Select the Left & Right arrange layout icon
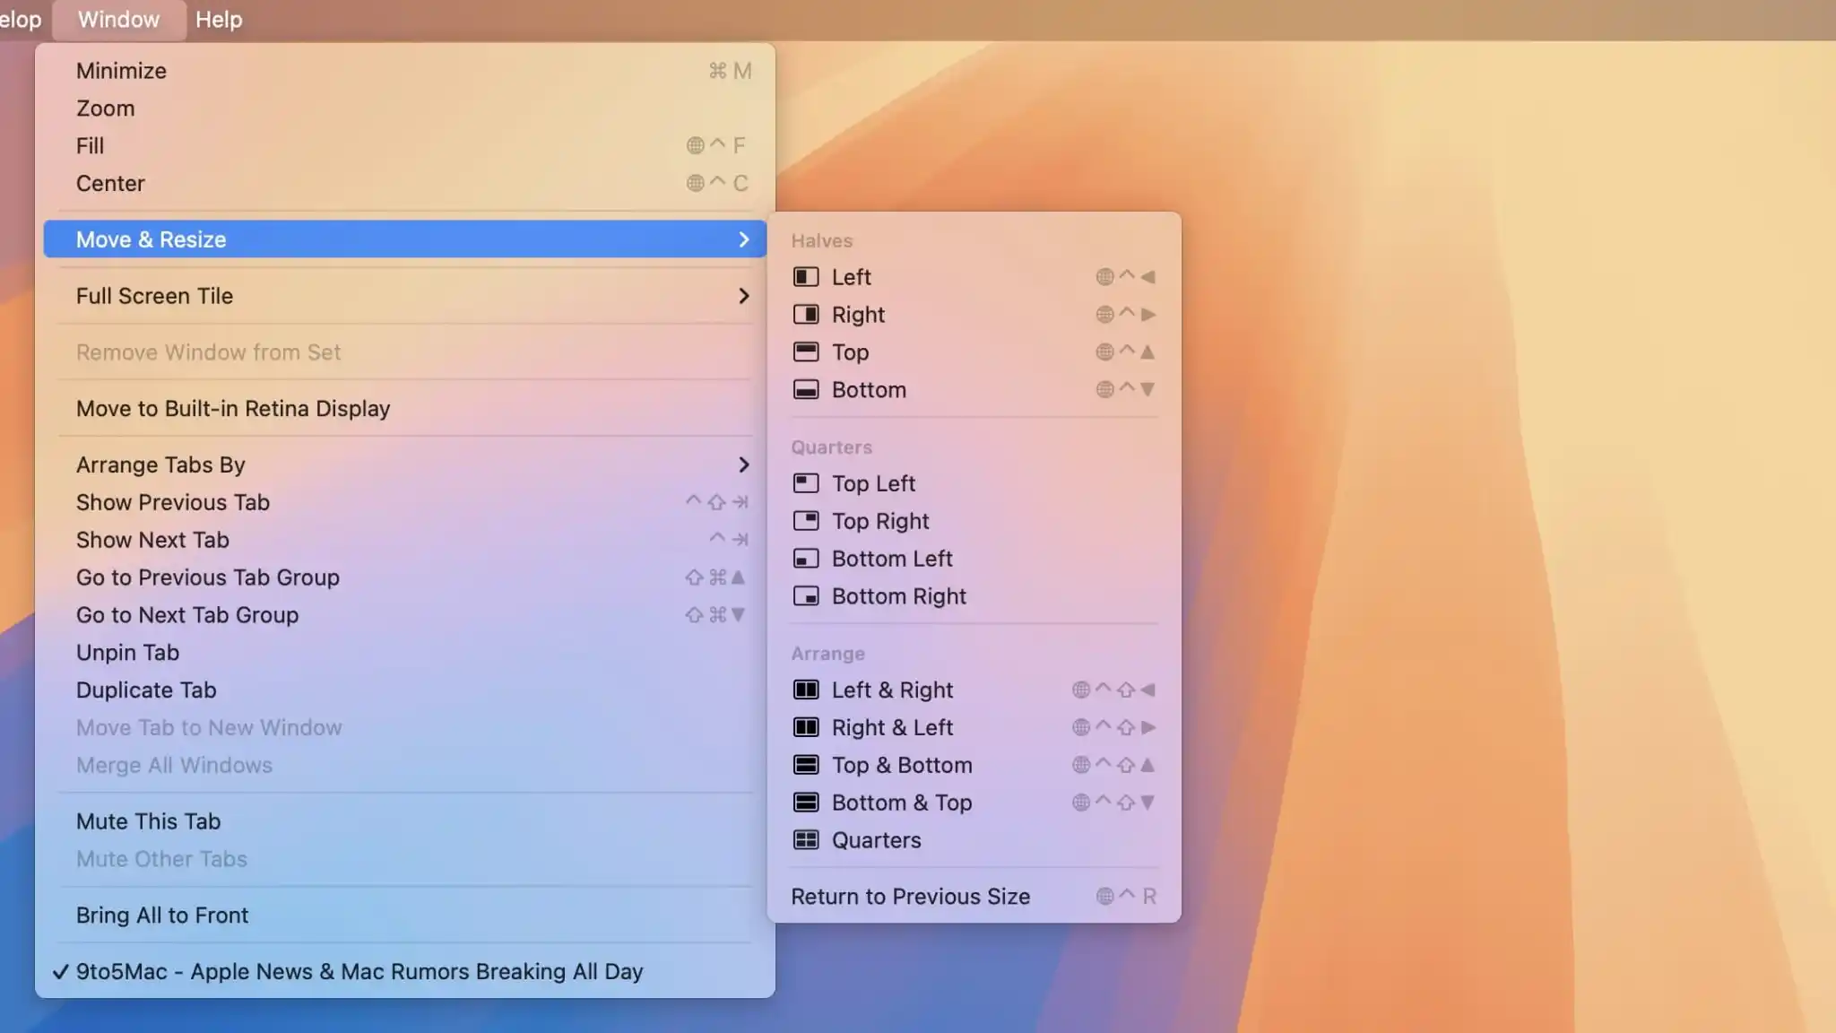The height and width of the screenshot is (1033, 1836). [806, 690]
